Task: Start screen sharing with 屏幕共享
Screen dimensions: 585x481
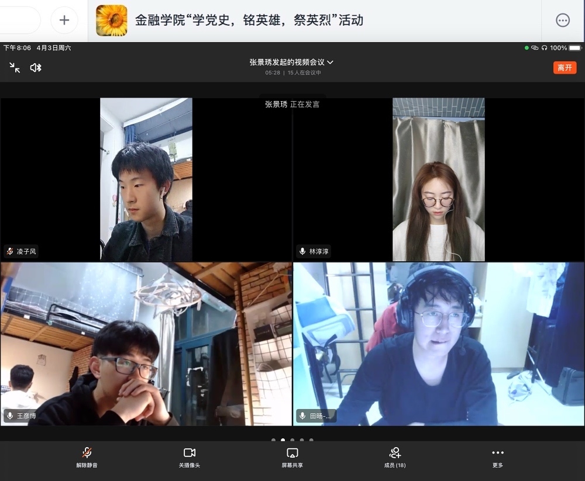Action: 292,457
